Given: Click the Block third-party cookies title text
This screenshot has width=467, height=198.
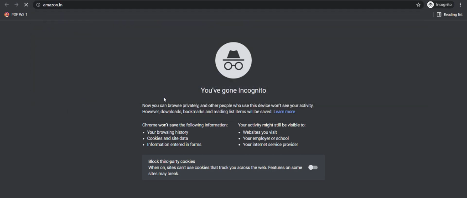Looking at the screenshot, I should click(x=171, y=162).
